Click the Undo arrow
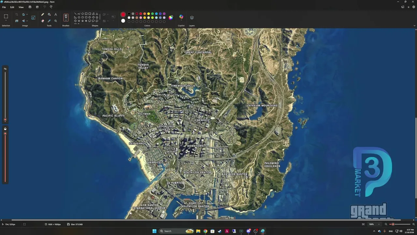 click(45, 7)
